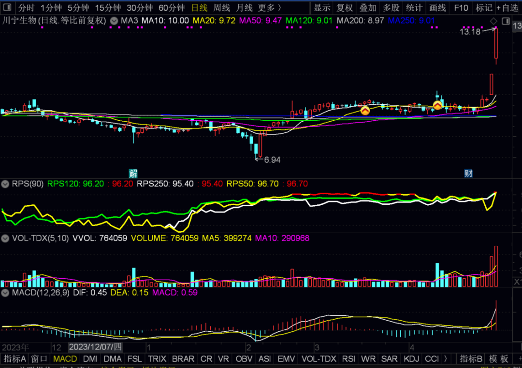522x368 pixels.
Task: Expand main chart MA indicator dropdown
Action: (114, 21)
